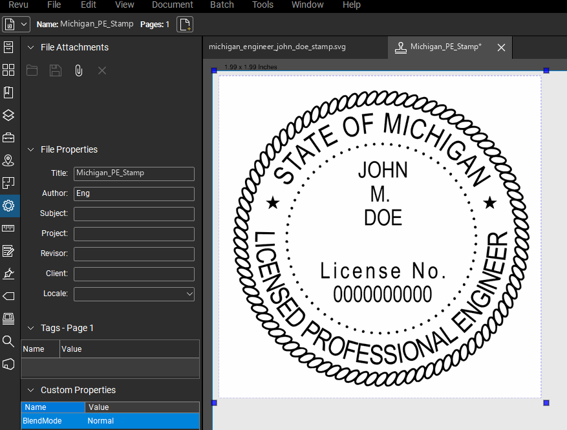
Task: Click the Custom Properties Name column header
Action: pos(53,407)
